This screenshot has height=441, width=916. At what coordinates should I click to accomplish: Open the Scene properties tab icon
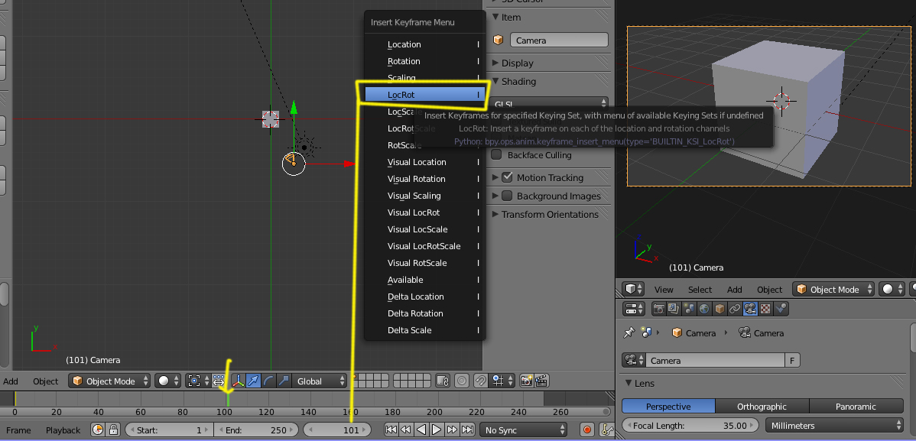689,309
